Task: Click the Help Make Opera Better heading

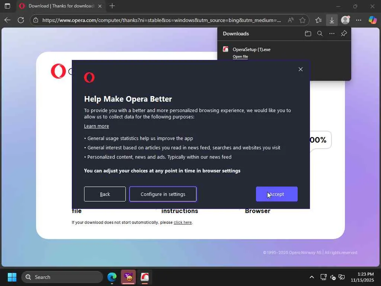Action: [x=128, y=99]
